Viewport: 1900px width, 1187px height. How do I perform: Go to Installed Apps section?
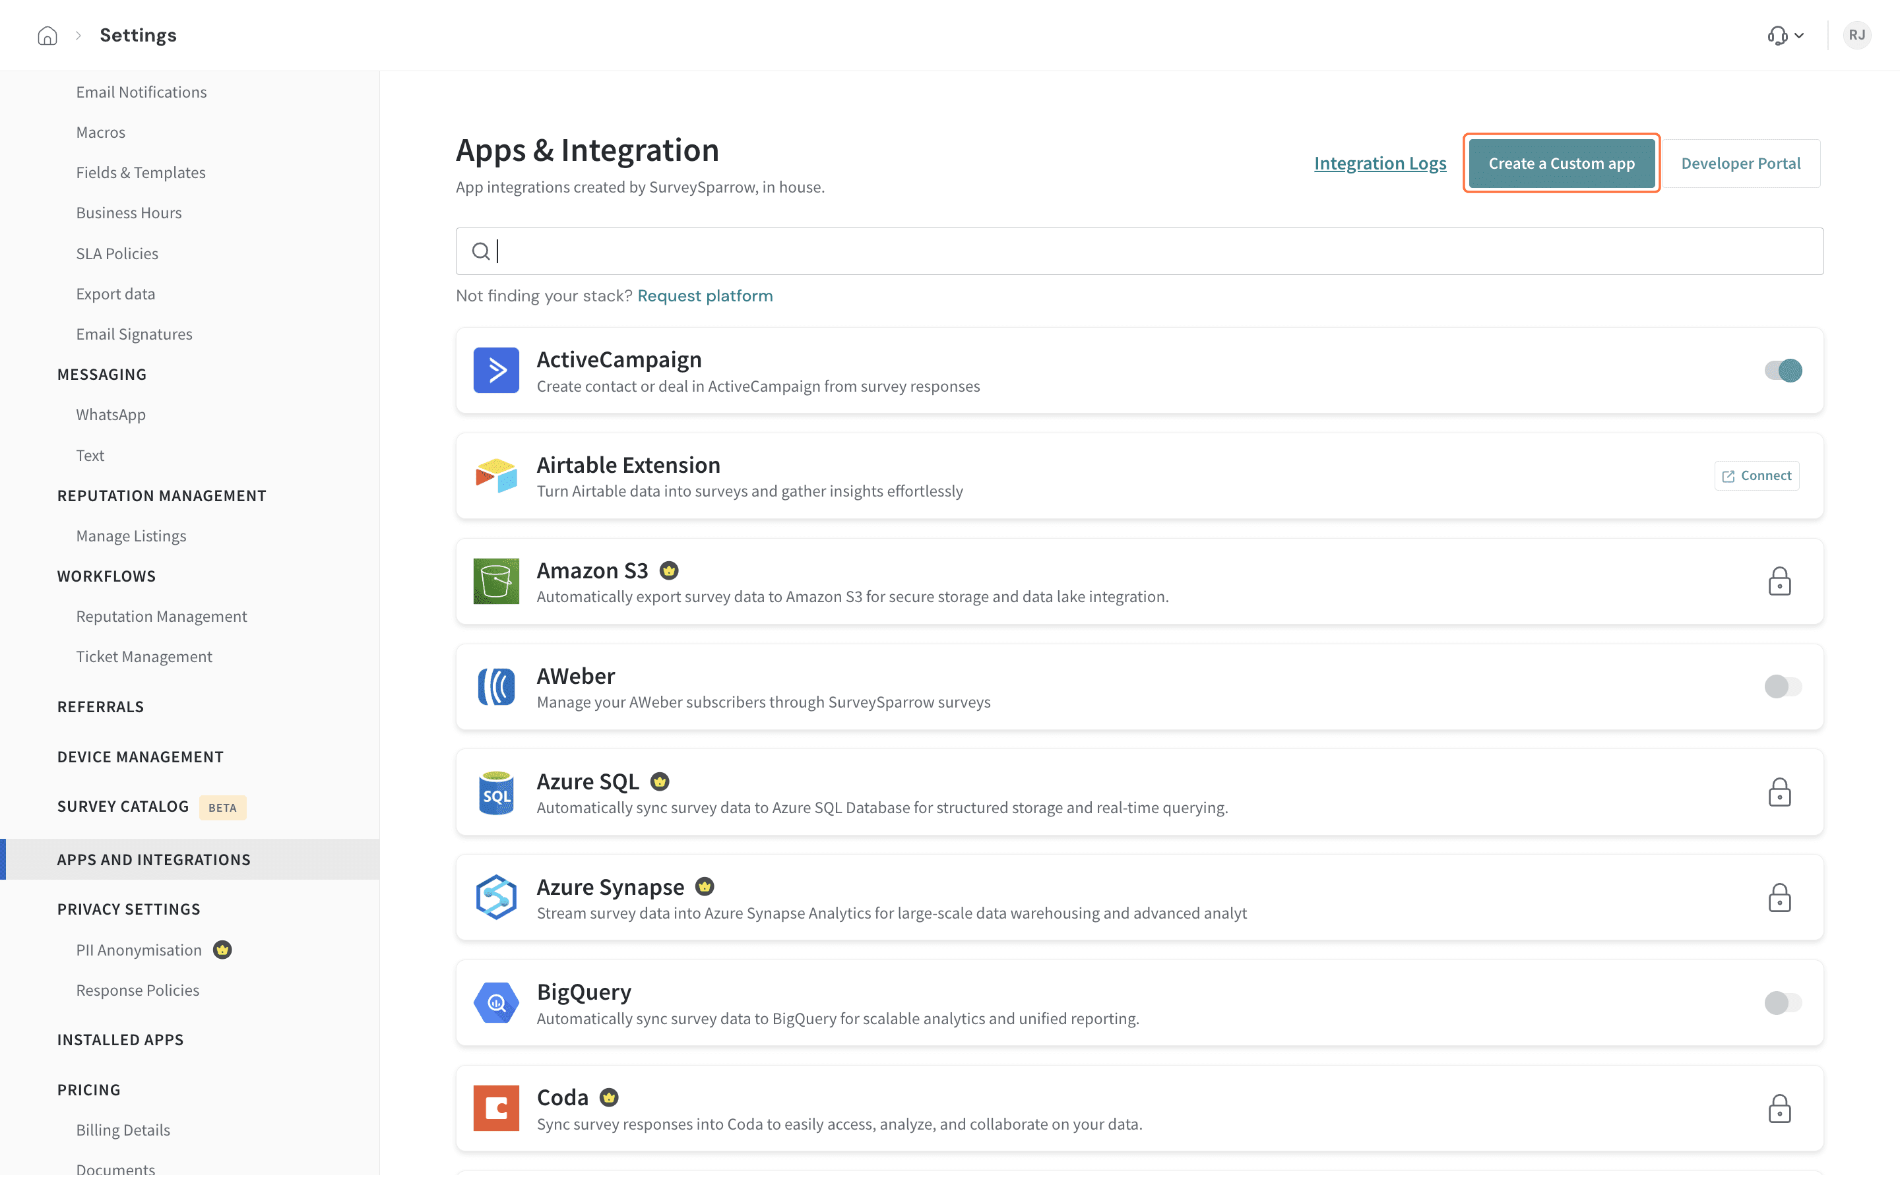point(120,1040)
